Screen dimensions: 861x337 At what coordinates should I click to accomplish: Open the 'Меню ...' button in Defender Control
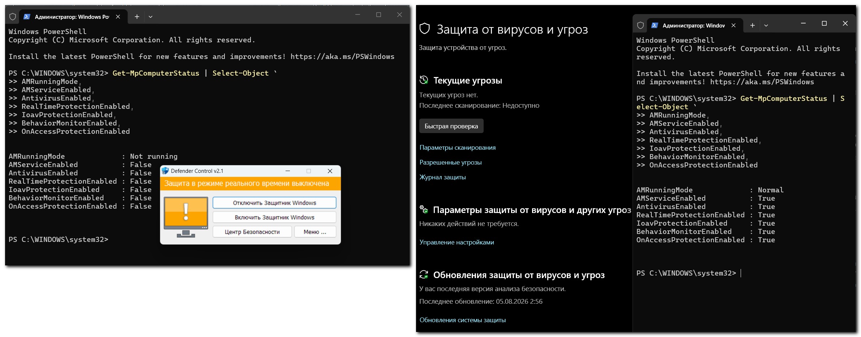[x=315, y=232]
